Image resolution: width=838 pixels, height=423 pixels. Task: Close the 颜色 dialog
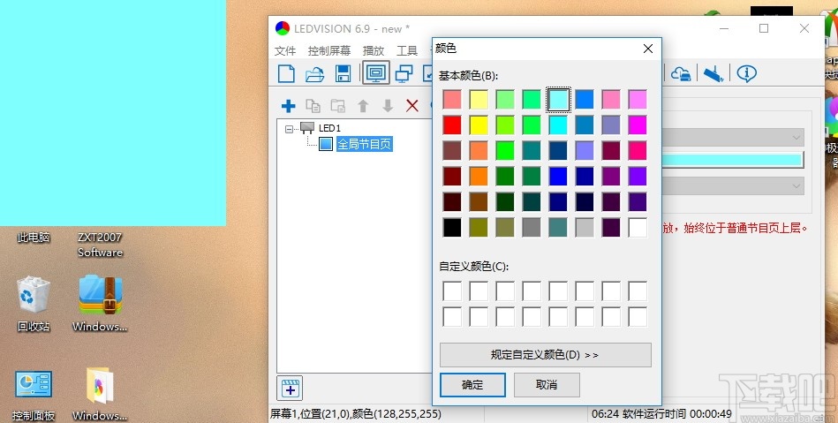click(x=648, y=49)
